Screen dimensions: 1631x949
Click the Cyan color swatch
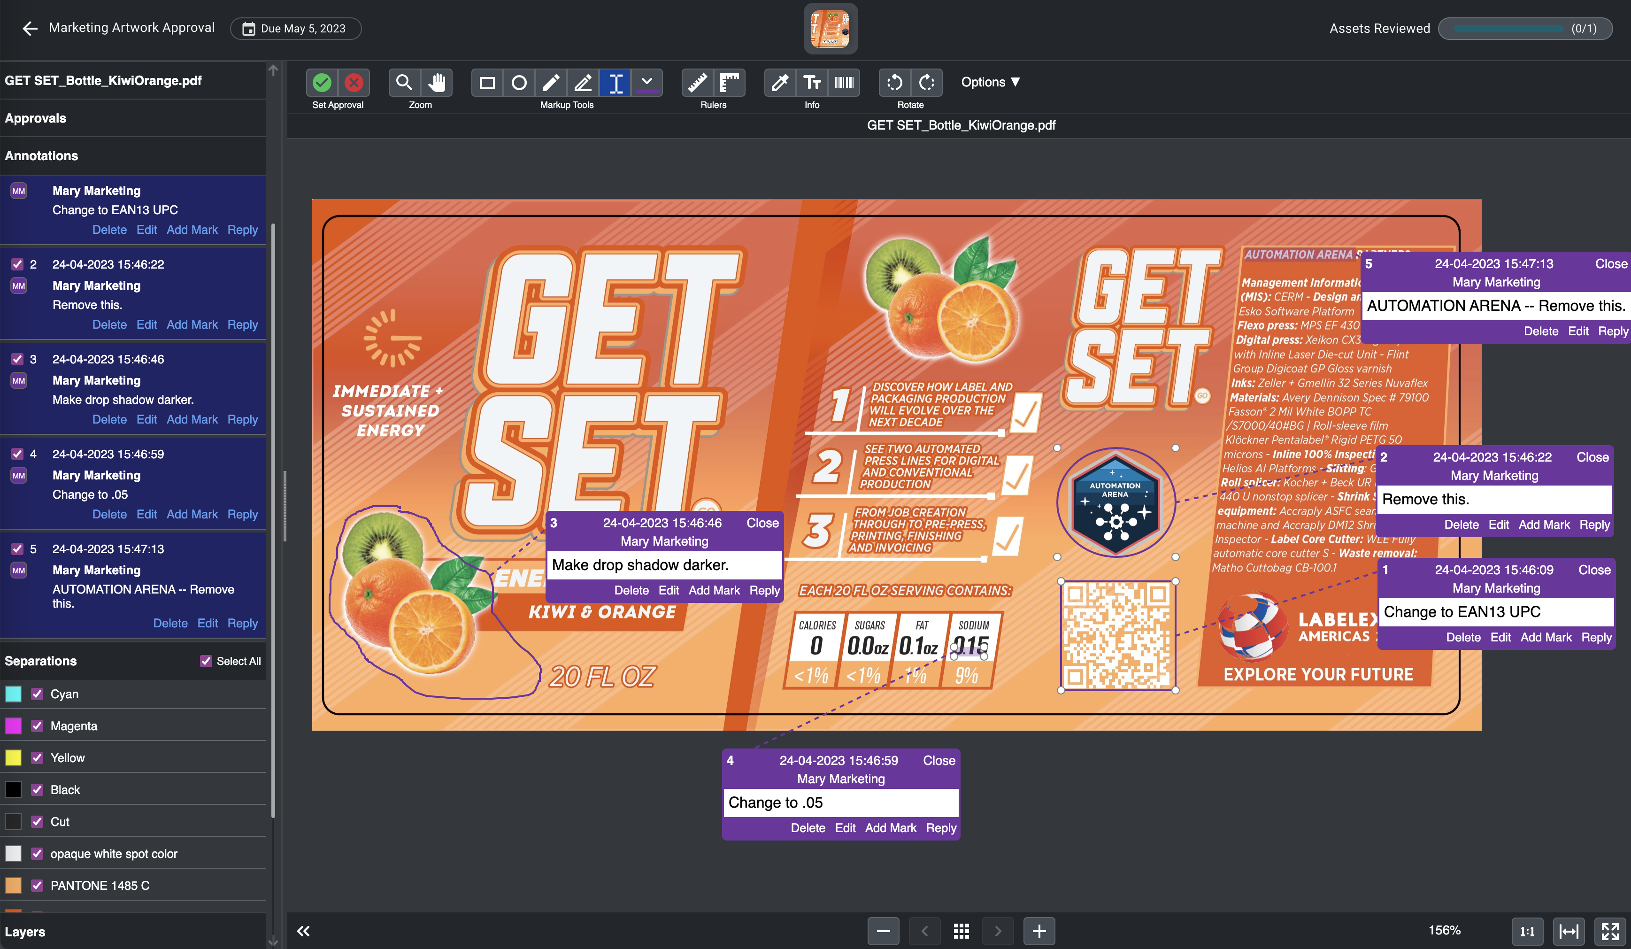coord(13,694)
